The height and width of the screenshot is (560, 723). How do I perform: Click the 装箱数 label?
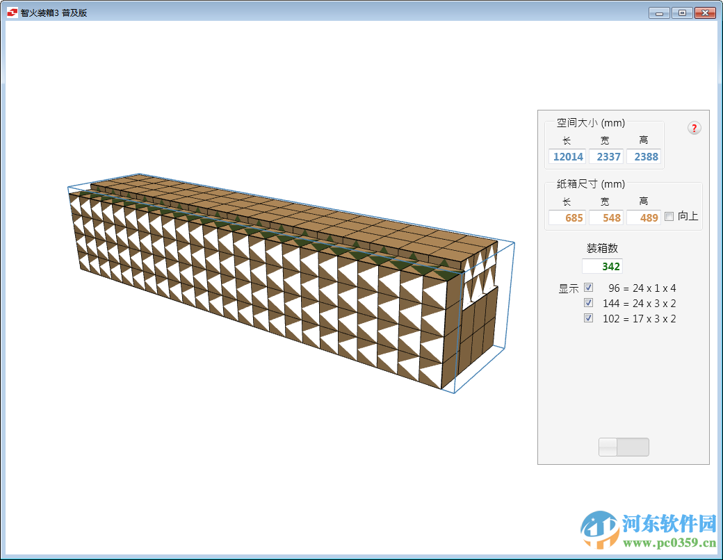tap(602, 249)
